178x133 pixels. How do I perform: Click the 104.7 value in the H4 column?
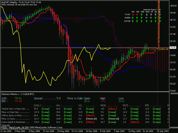click(59, 119)
